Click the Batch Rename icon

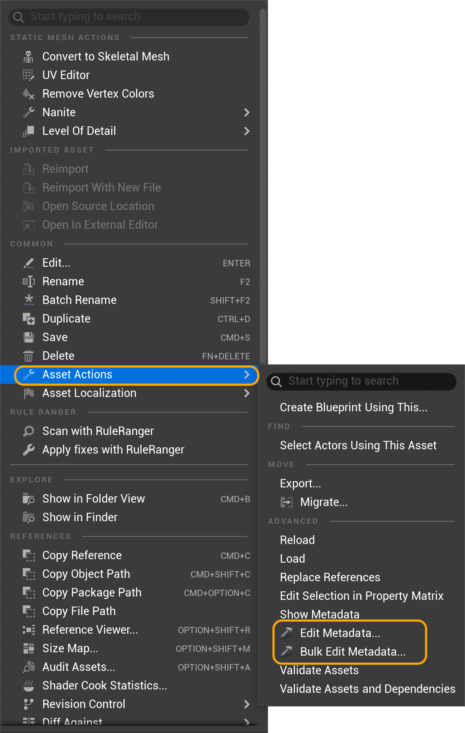click(x=28, y=300)
